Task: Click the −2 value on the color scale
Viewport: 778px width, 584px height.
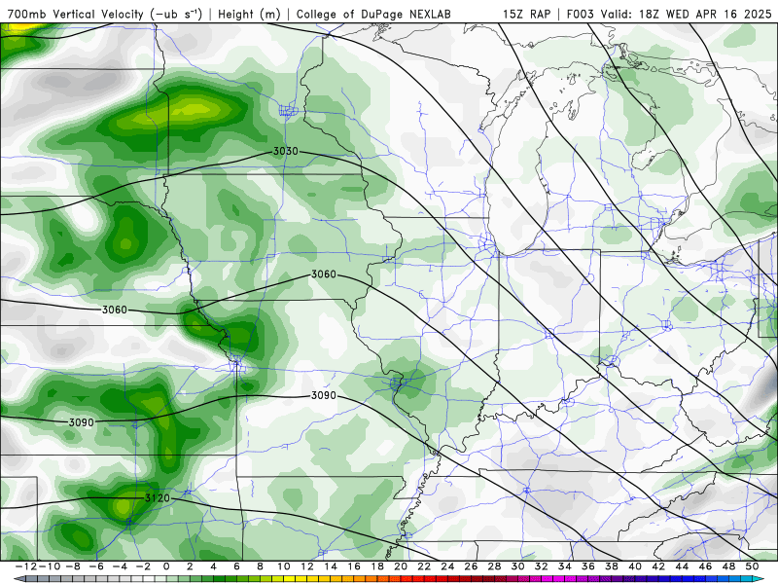Action: (143, 566)
